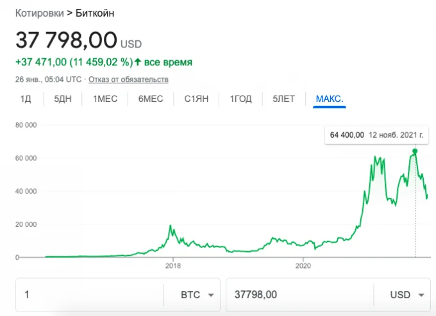This screenshot has width=436, height=316.
Task: Click the Котировки breadcrumb link
Action: click(x=40, y=13)
